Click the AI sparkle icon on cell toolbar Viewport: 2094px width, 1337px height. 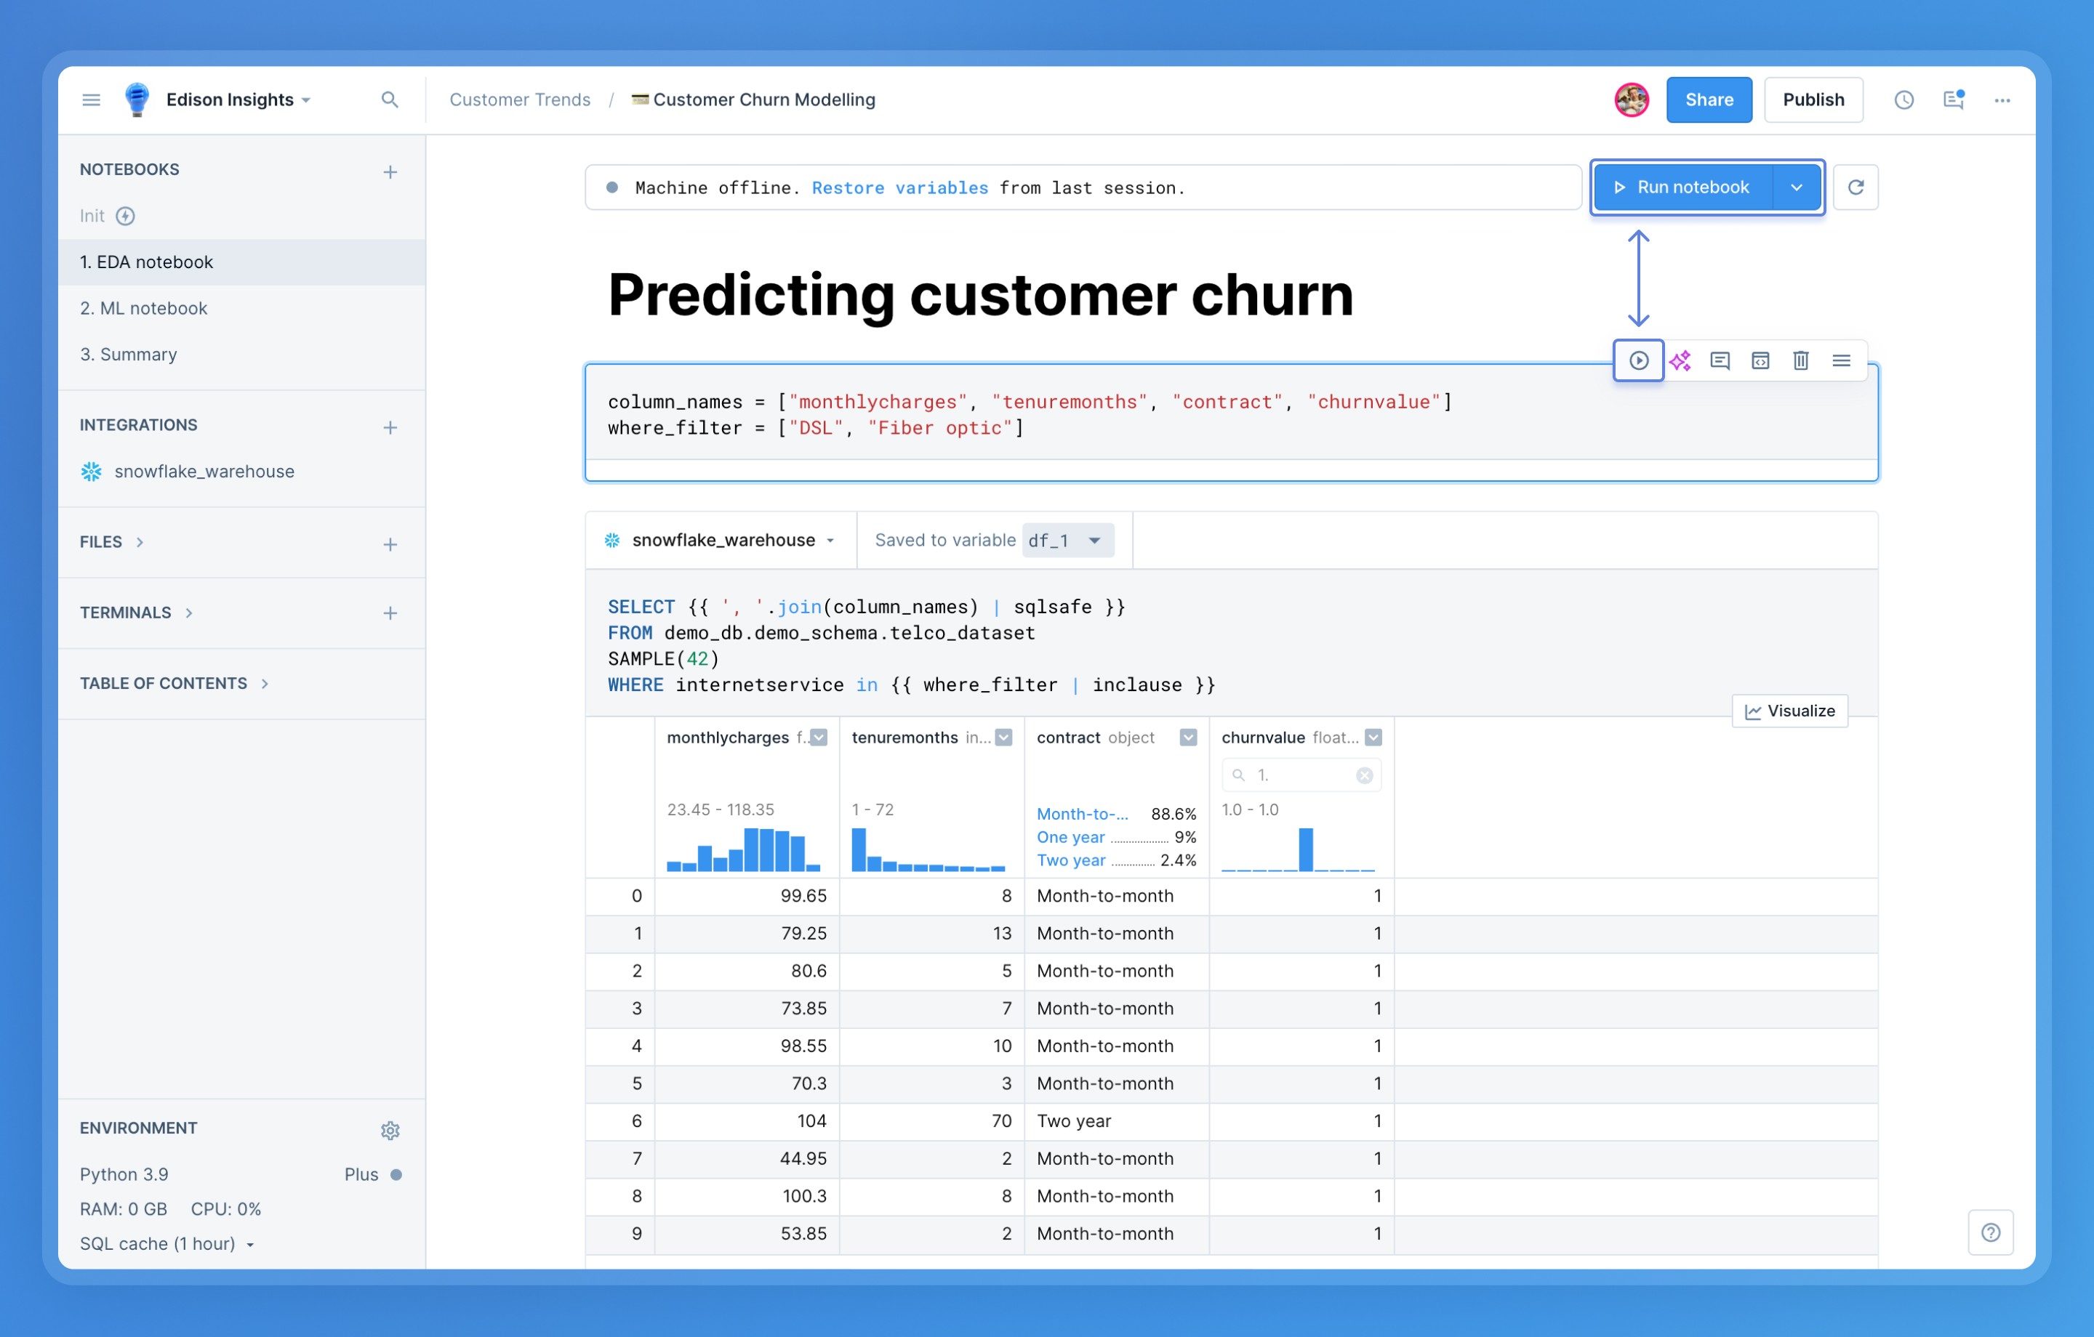pos(1680,360)
